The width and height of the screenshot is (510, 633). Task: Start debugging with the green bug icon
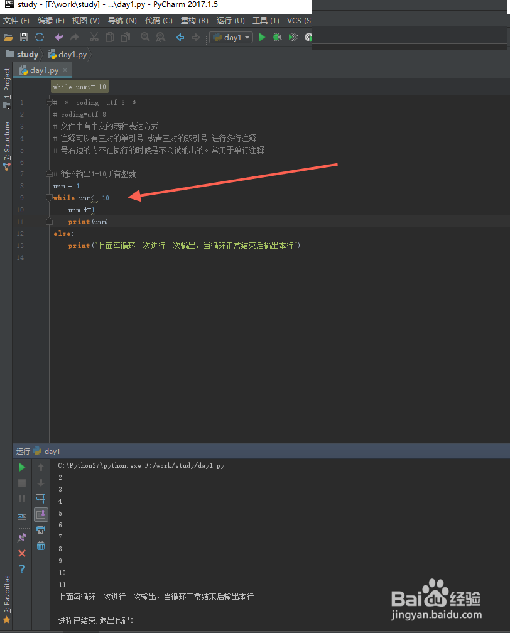coord(278,38)
